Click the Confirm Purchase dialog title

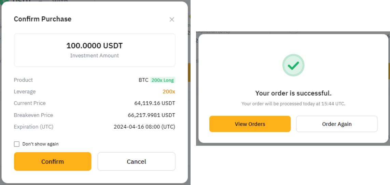tap(42, 19)
